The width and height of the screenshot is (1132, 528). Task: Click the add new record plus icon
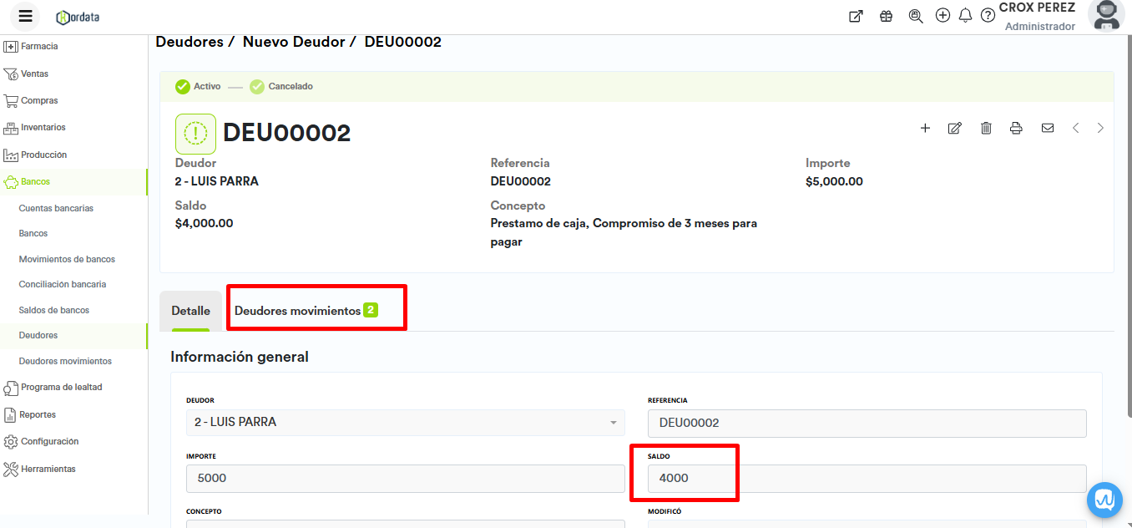(x=925, y=128)
